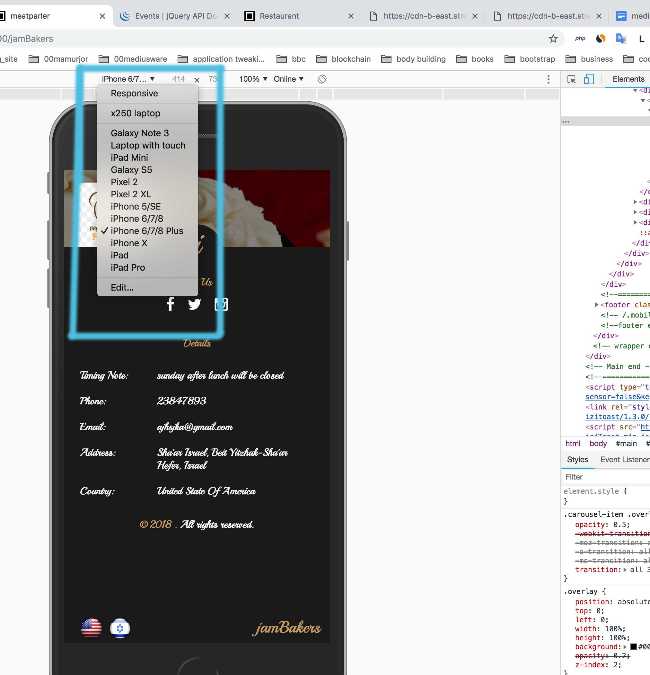Open the 00mamurjor bookmarks folder
The width and height of the screenshot is (650, 675).
pos(58,59)
